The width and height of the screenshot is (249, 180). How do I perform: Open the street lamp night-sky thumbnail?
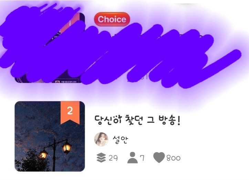(x=50, y=136)
